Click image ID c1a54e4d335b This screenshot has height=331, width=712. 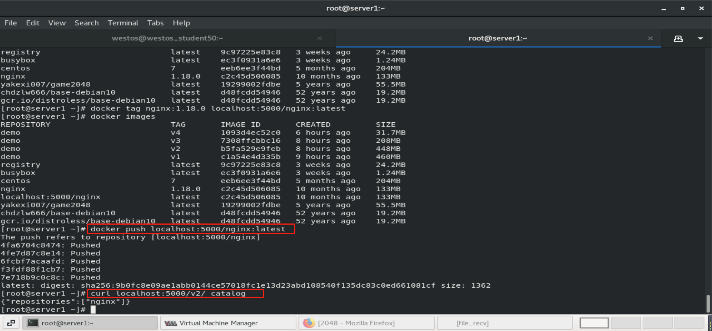(x=251, y=157)
